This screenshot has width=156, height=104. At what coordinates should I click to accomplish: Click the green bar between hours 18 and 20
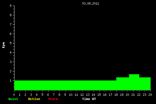coord(123,84)
